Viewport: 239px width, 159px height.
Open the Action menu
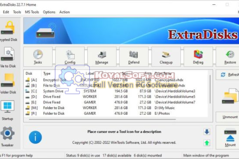[x=64, y=12]
